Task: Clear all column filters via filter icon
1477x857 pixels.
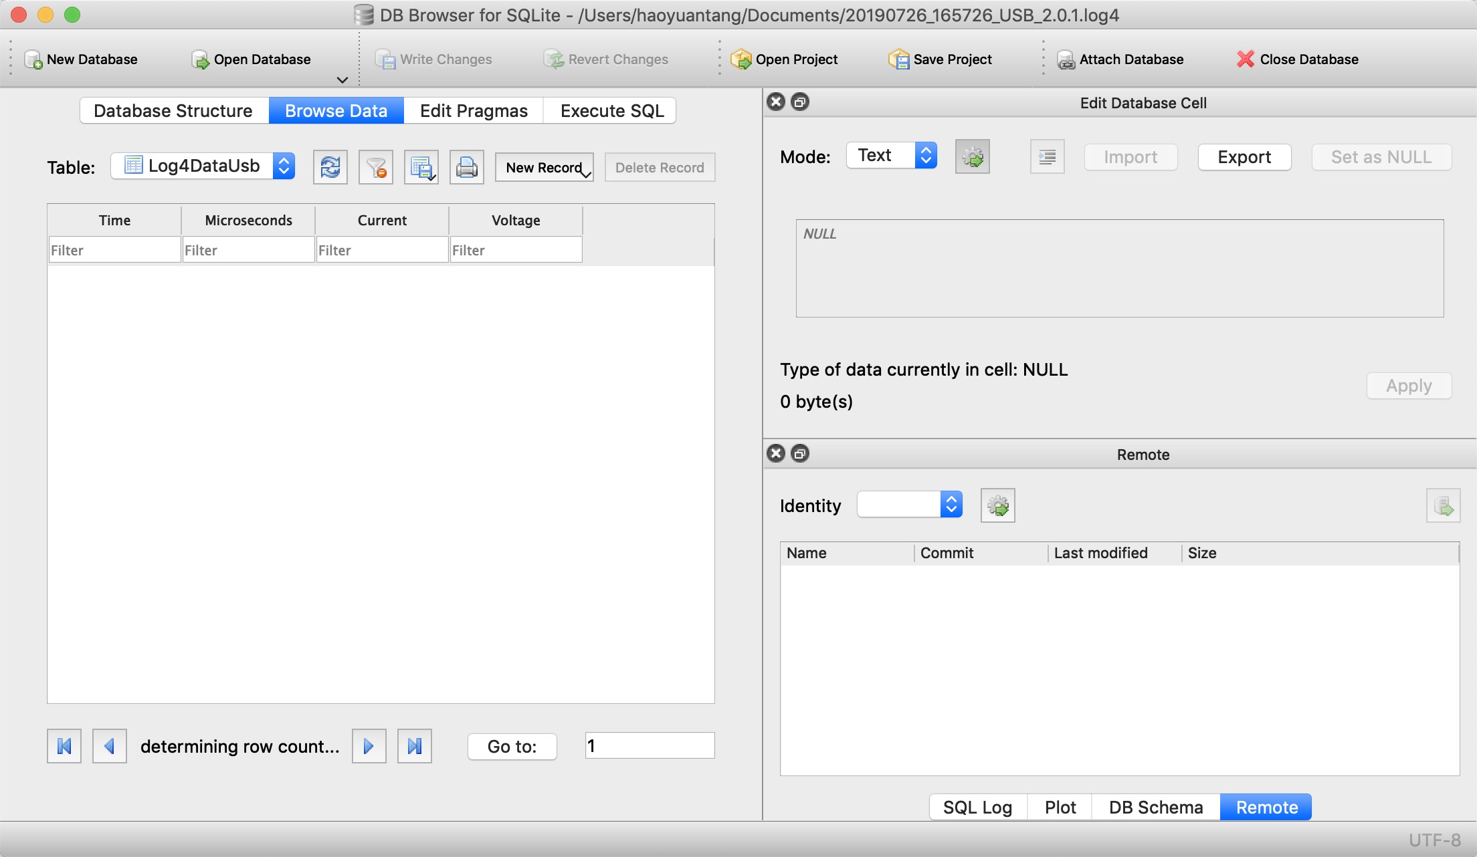Action: [x=376, y=166]
